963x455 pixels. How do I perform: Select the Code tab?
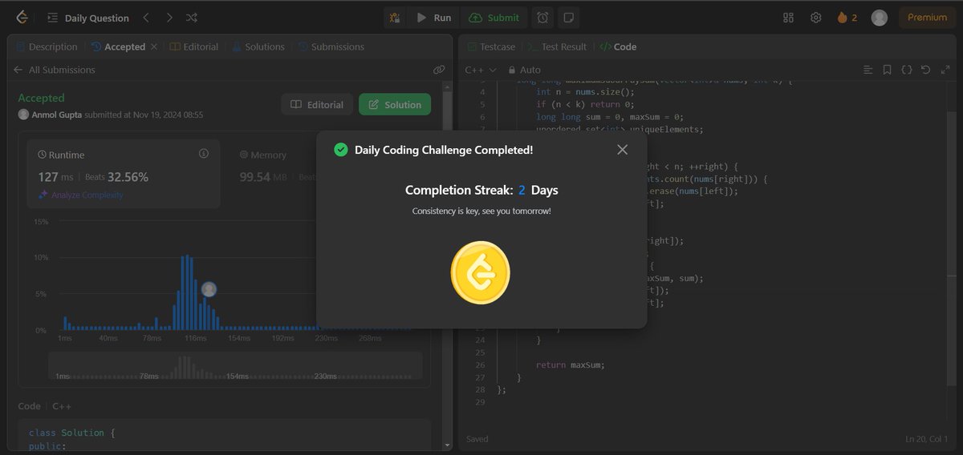[x=619, y=46]
